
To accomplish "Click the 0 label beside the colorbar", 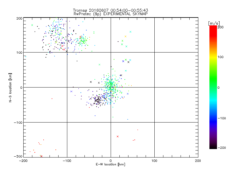I will coord(218,88).
